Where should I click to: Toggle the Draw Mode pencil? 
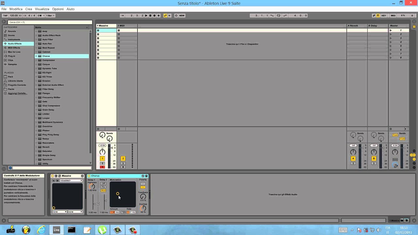point(374,15)
